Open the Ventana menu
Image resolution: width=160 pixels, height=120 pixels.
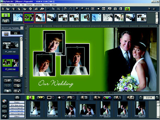[47, 5]
